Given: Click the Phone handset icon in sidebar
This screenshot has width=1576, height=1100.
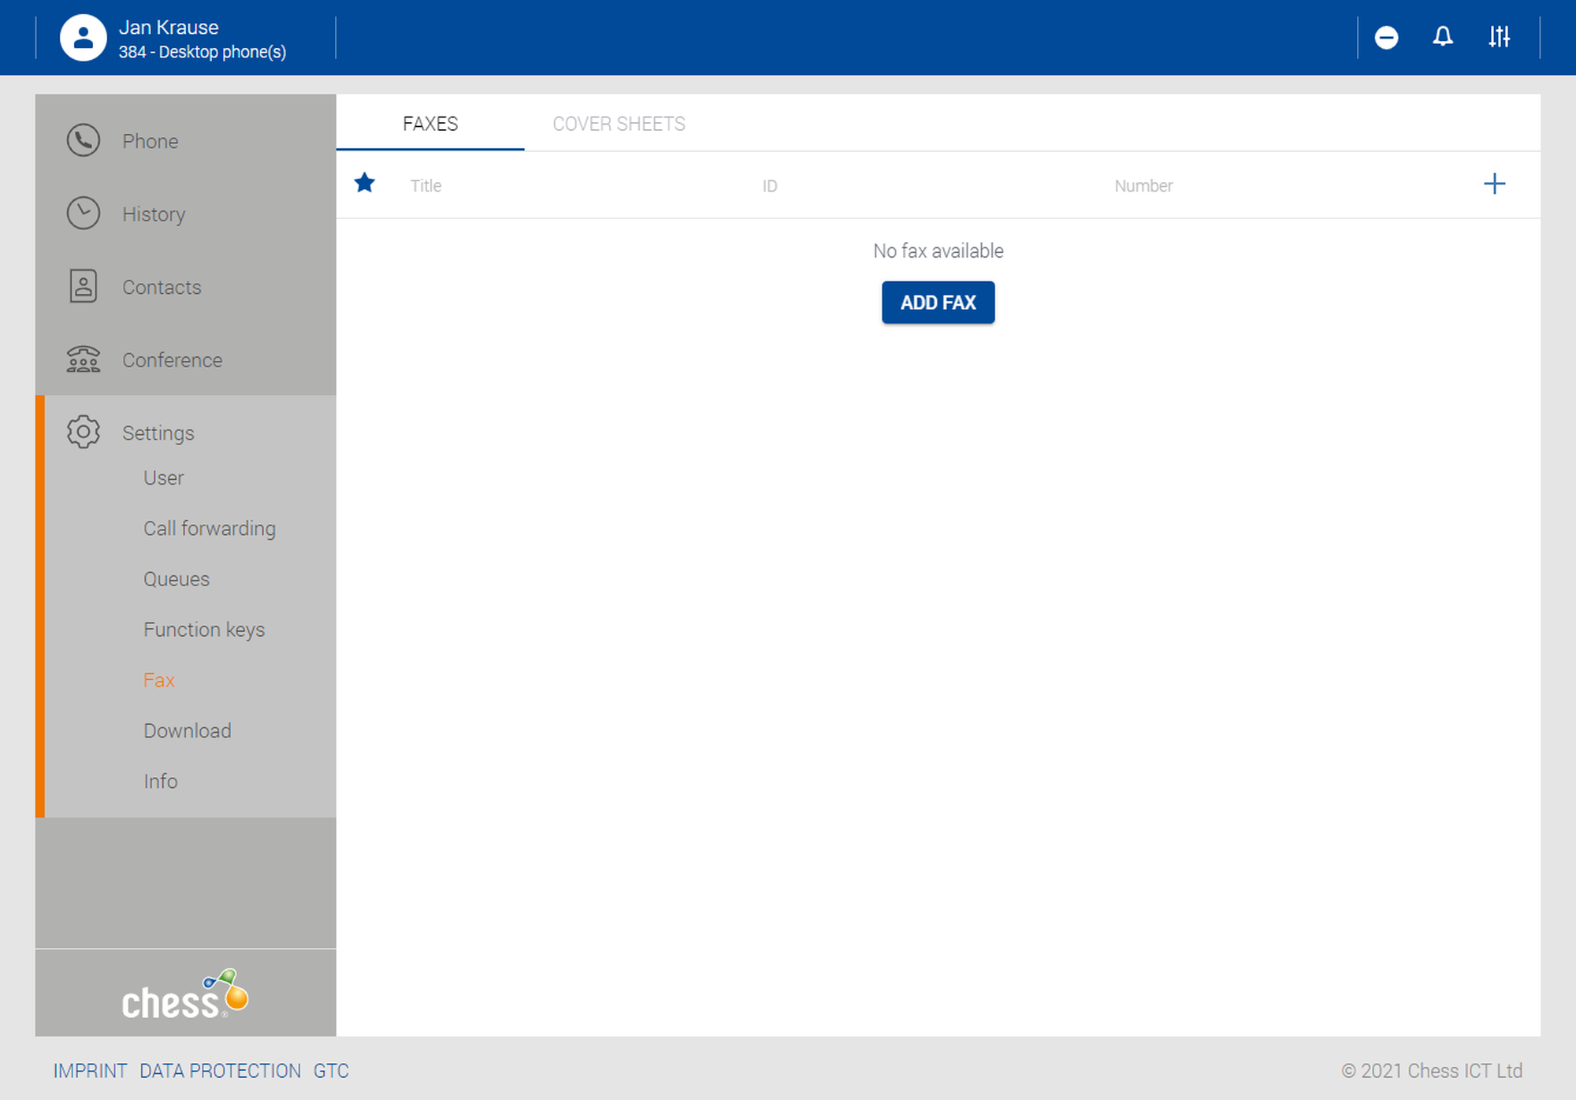Looking at the screenshot, I should [x=83, y=141].
